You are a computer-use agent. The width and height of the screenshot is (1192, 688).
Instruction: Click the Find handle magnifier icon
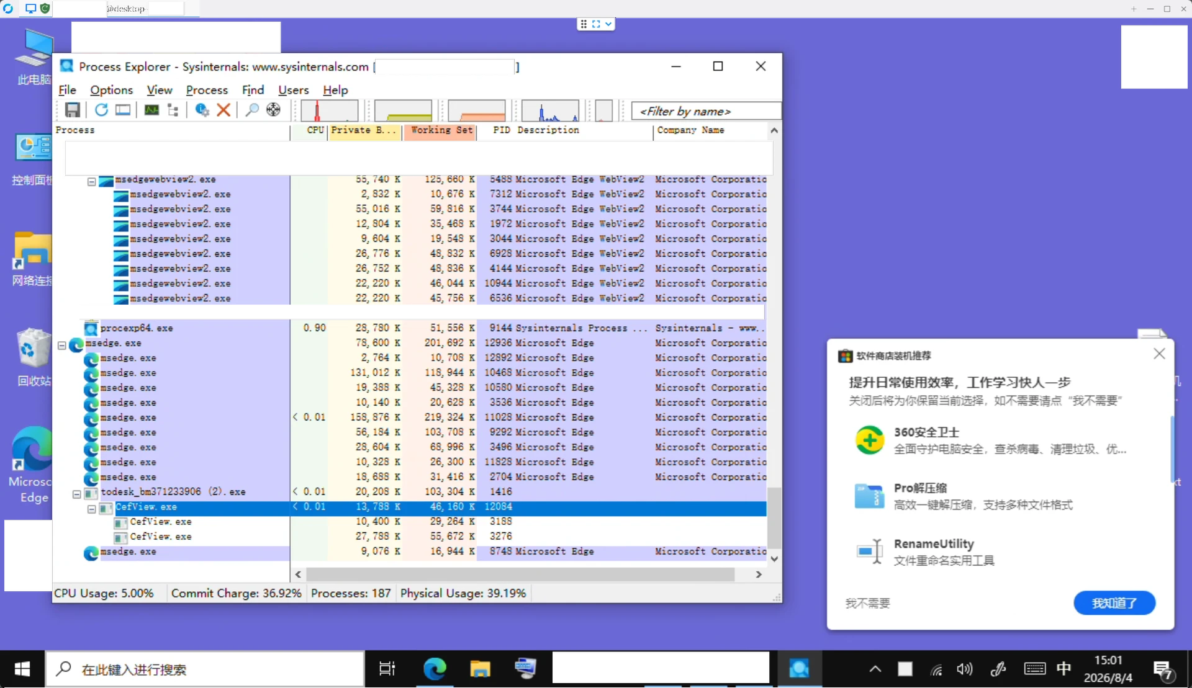(x=252, y=110)
